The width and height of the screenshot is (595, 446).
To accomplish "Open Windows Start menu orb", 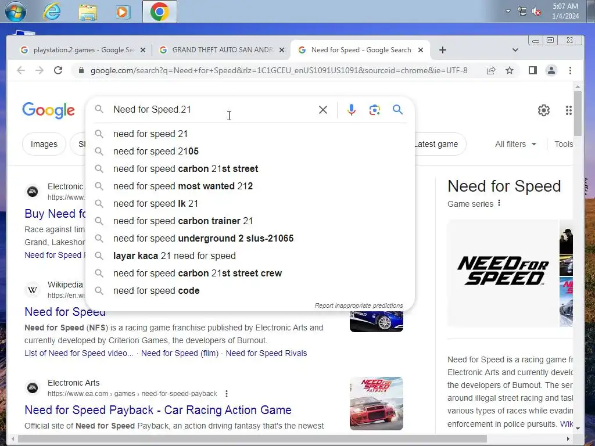I will [x=16, y=12].
